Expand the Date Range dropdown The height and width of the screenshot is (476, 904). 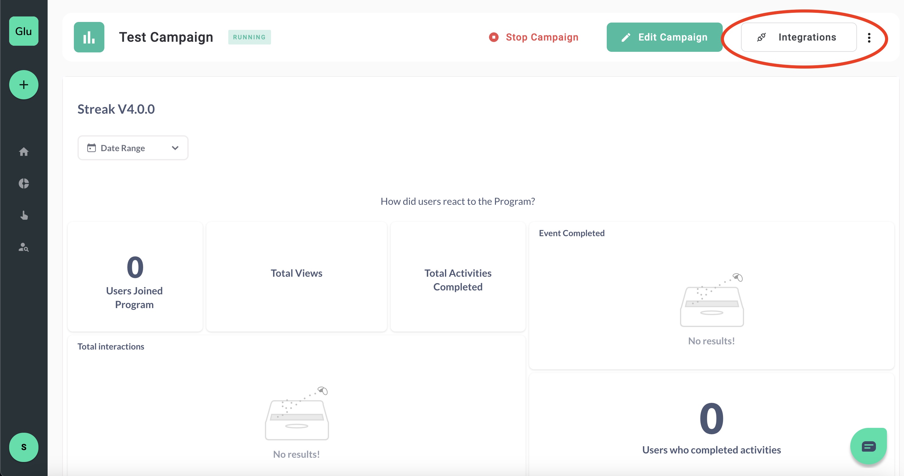point(133,148)
